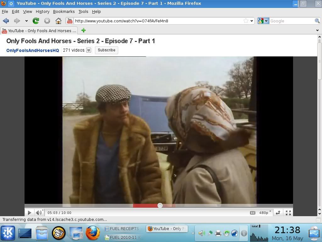Toggle closed captions CC button
The height and width of the screenshot is (242, 322).
253,213
